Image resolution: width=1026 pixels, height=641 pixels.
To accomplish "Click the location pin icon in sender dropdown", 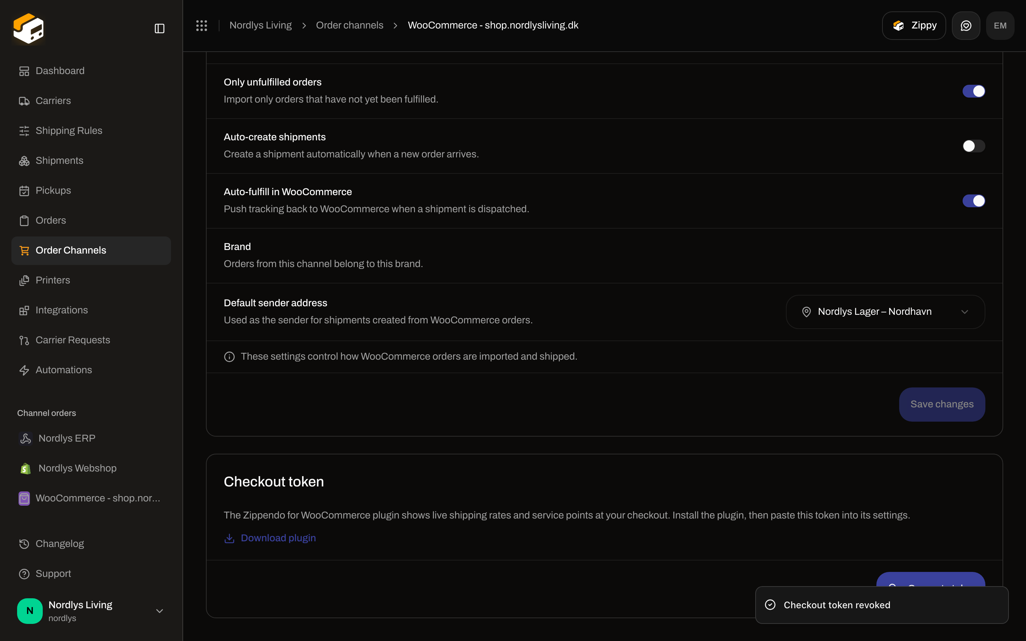I will [x=807, y=312].
